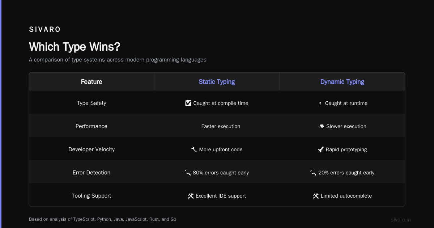Click the Which Type Wins? heading

[x=75, y=47]
